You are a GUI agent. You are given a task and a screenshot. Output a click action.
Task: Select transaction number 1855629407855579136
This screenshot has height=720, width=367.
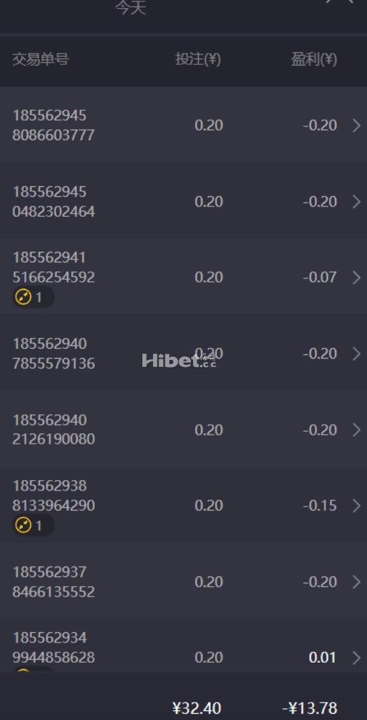(x=53, y=354)
